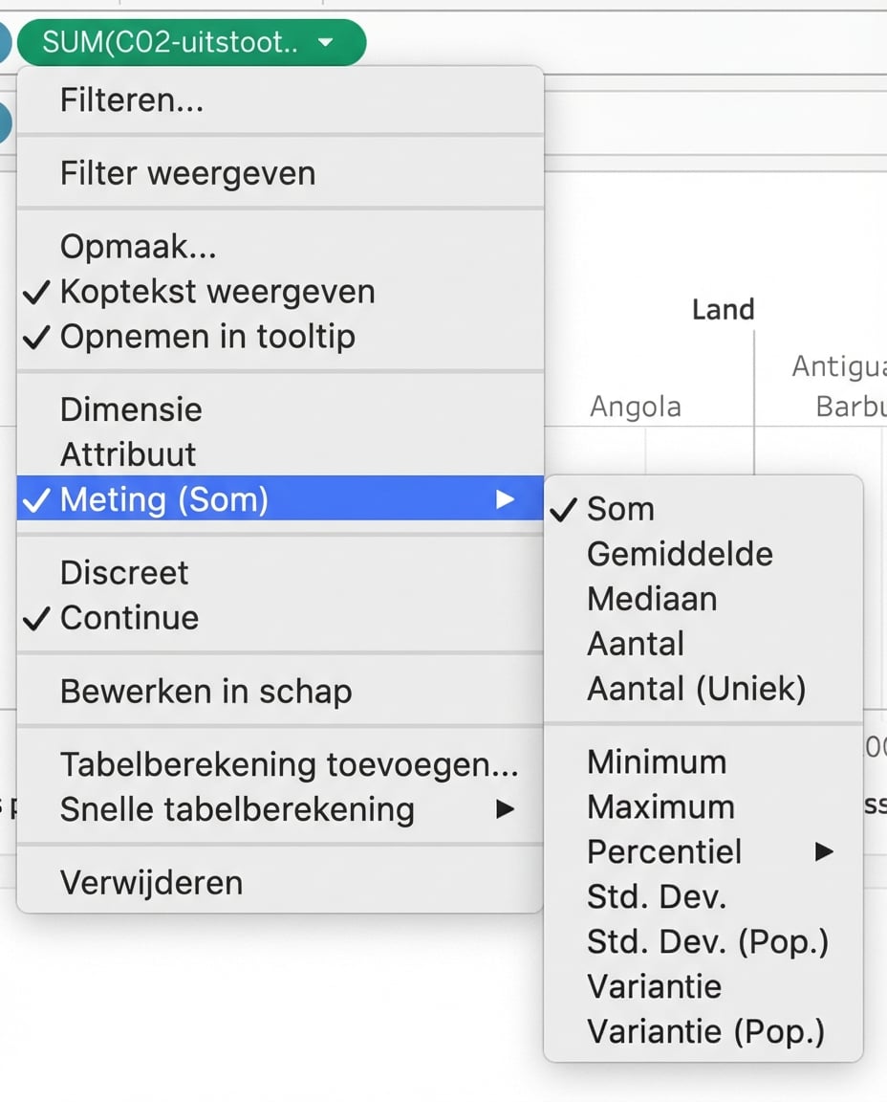887x1102 pixels.
Task: Click Verwijderen to remove the field
Action: click(151, 882)
